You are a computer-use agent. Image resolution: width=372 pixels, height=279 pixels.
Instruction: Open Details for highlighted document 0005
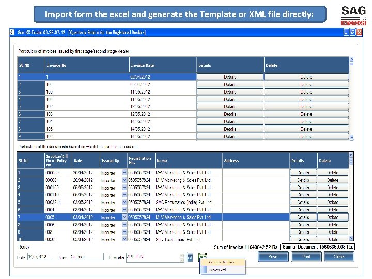303,217
